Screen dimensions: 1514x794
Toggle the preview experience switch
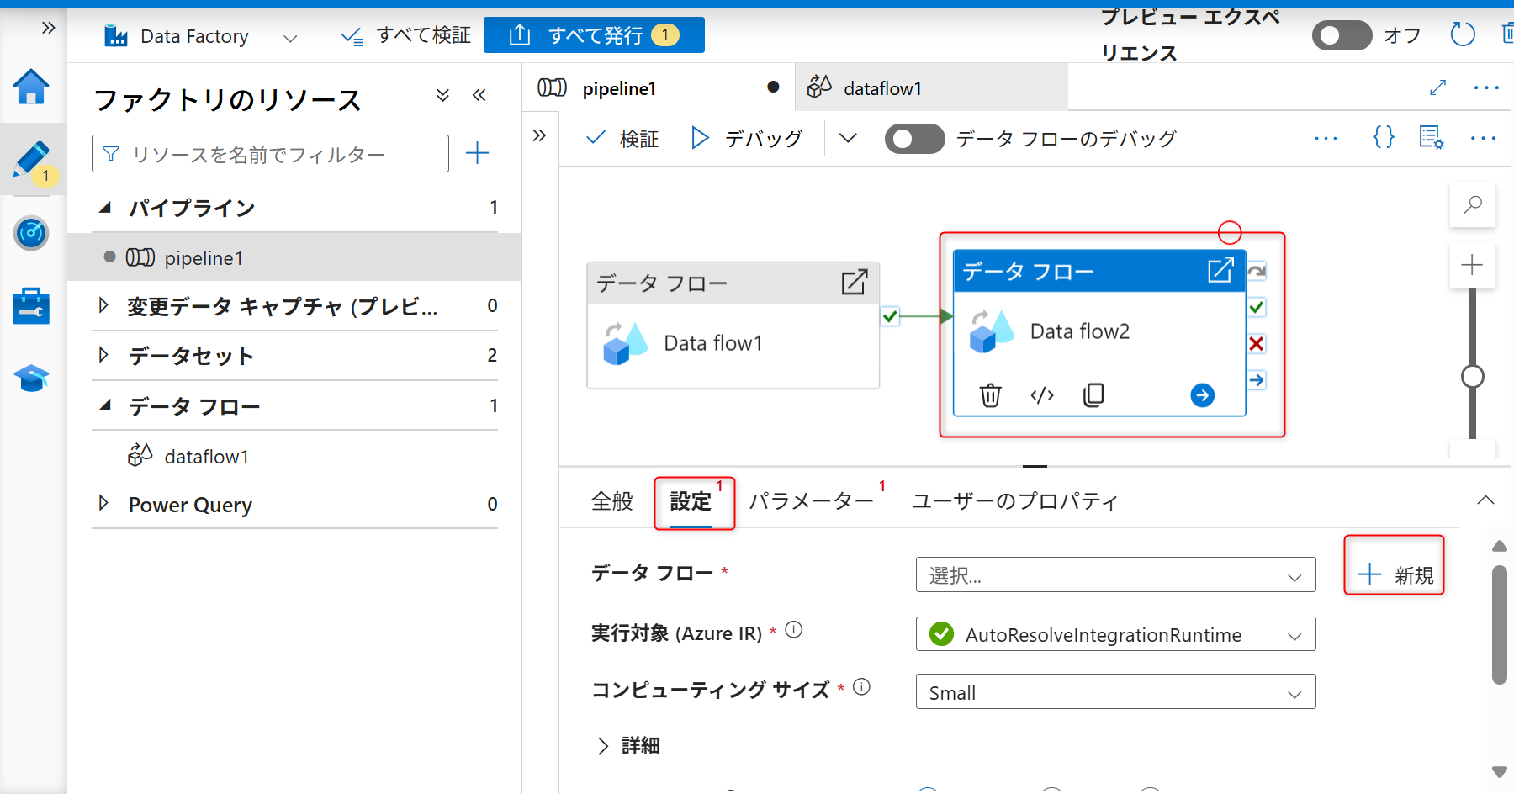(x=1342, y=35)
